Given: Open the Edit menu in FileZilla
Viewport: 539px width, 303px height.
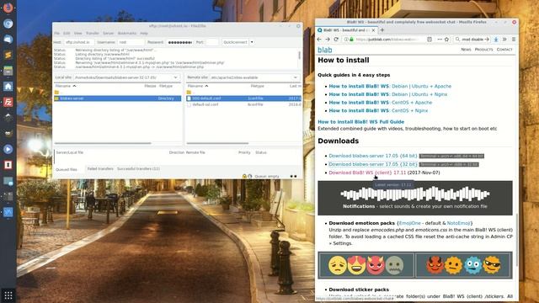Looking at the screenshot, I should pos(67,34).
